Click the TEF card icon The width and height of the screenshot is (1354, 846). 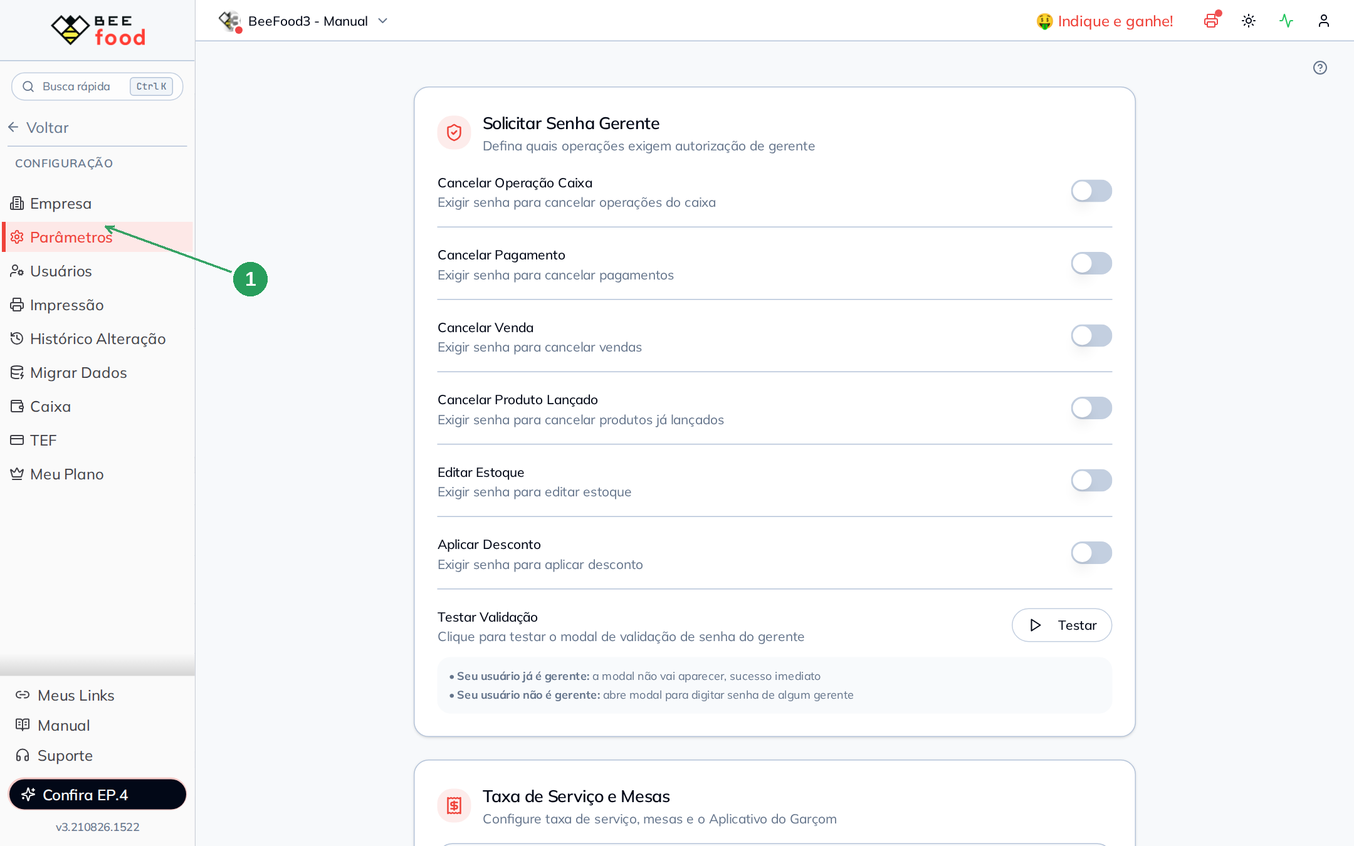pyautogui.click(x=17, y=440)
